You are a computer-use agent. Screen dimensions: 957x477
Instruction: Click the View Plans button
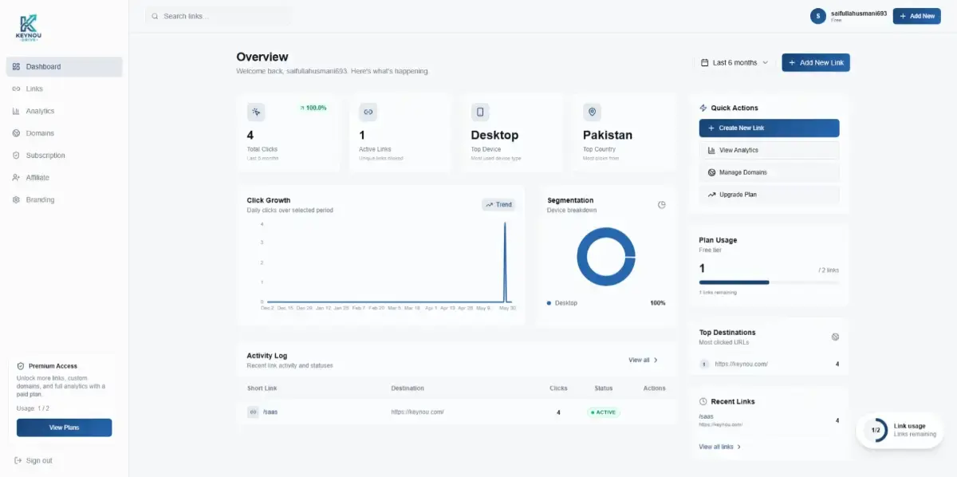[65, 428]
